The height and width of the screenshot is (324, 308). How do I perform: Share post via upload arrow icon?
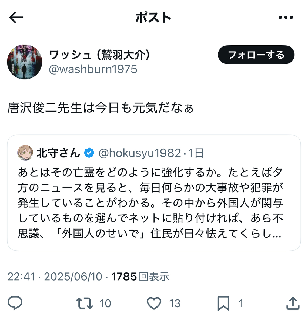coord(293,303)
